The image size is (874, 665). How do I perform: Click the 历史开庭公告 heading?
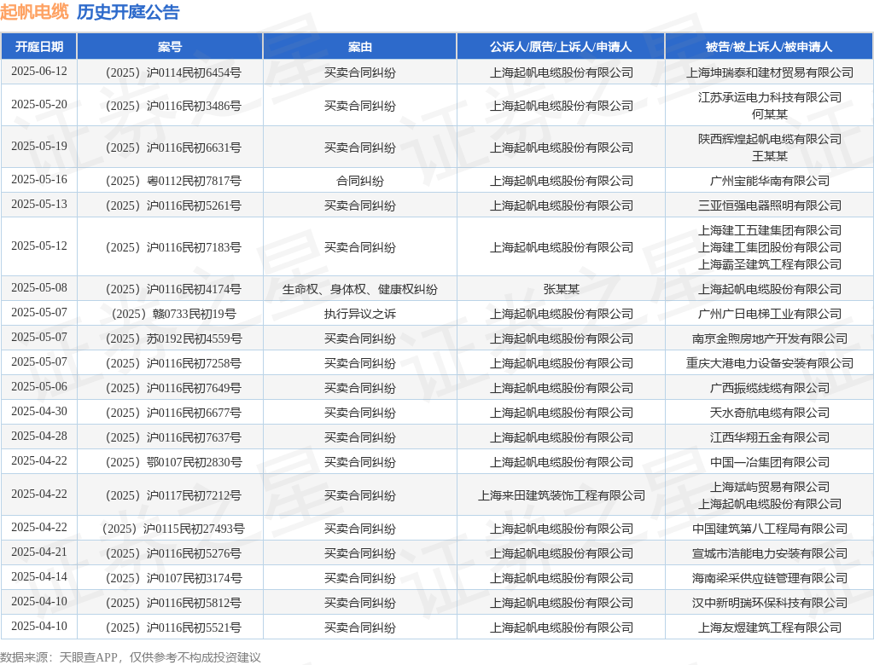point(128,12)
